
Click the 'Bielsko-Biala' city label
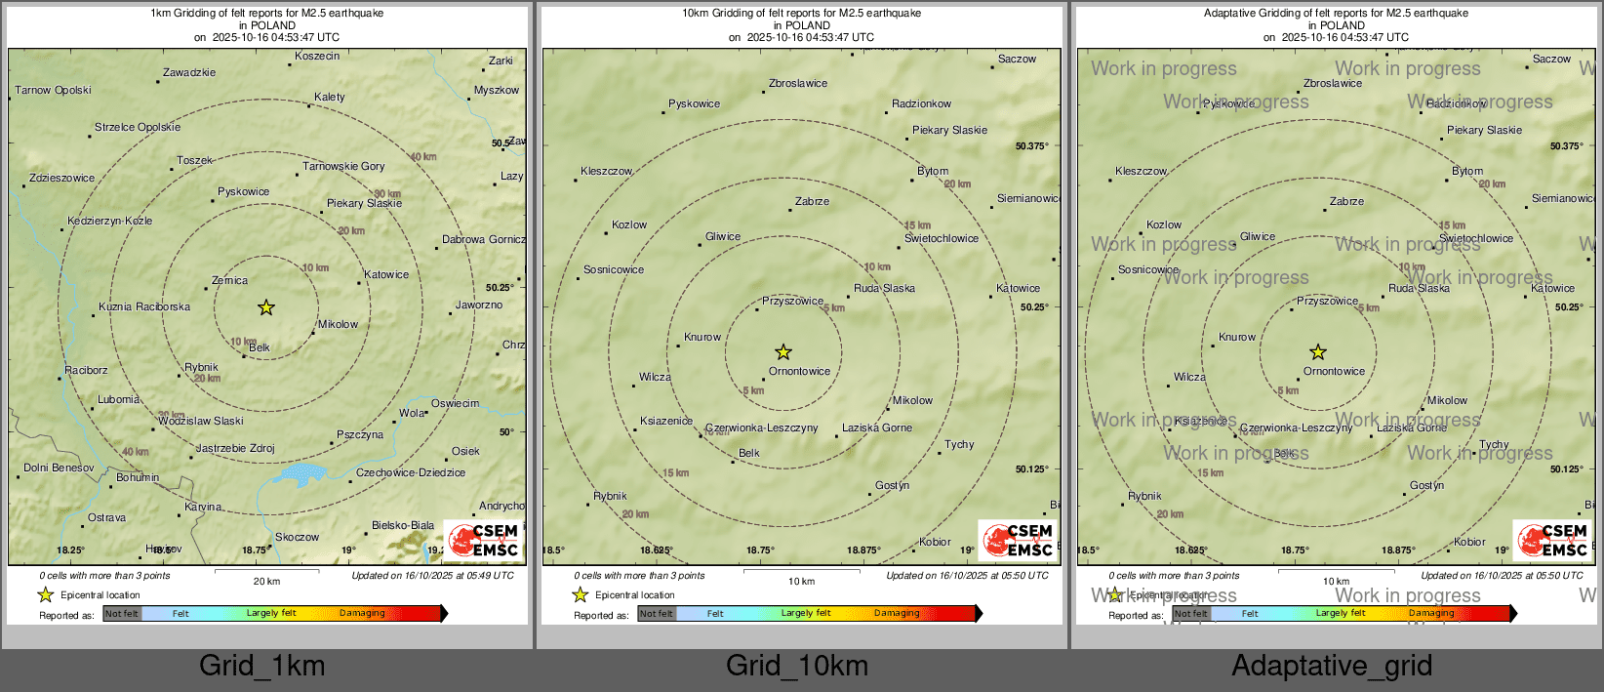pos(403,526)
